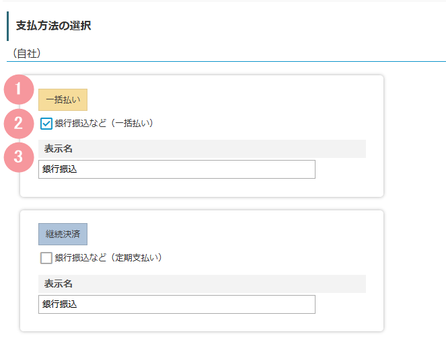Click the empty right end of the 継続決済 name field
The height and width of the screenshot is (338, 446).
click(296, 304)
